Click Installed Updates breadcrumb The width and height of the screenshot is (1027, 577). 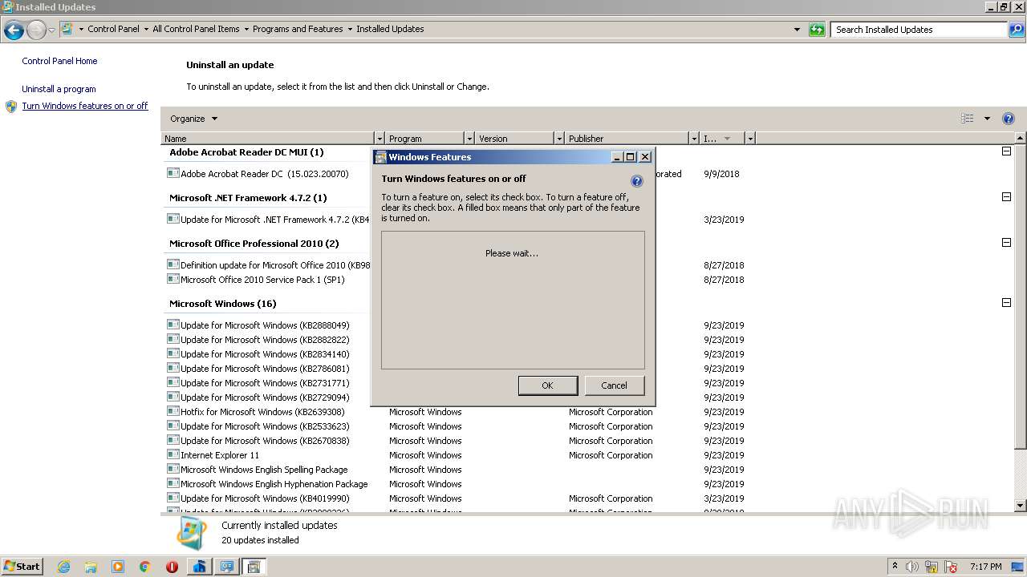390,29
